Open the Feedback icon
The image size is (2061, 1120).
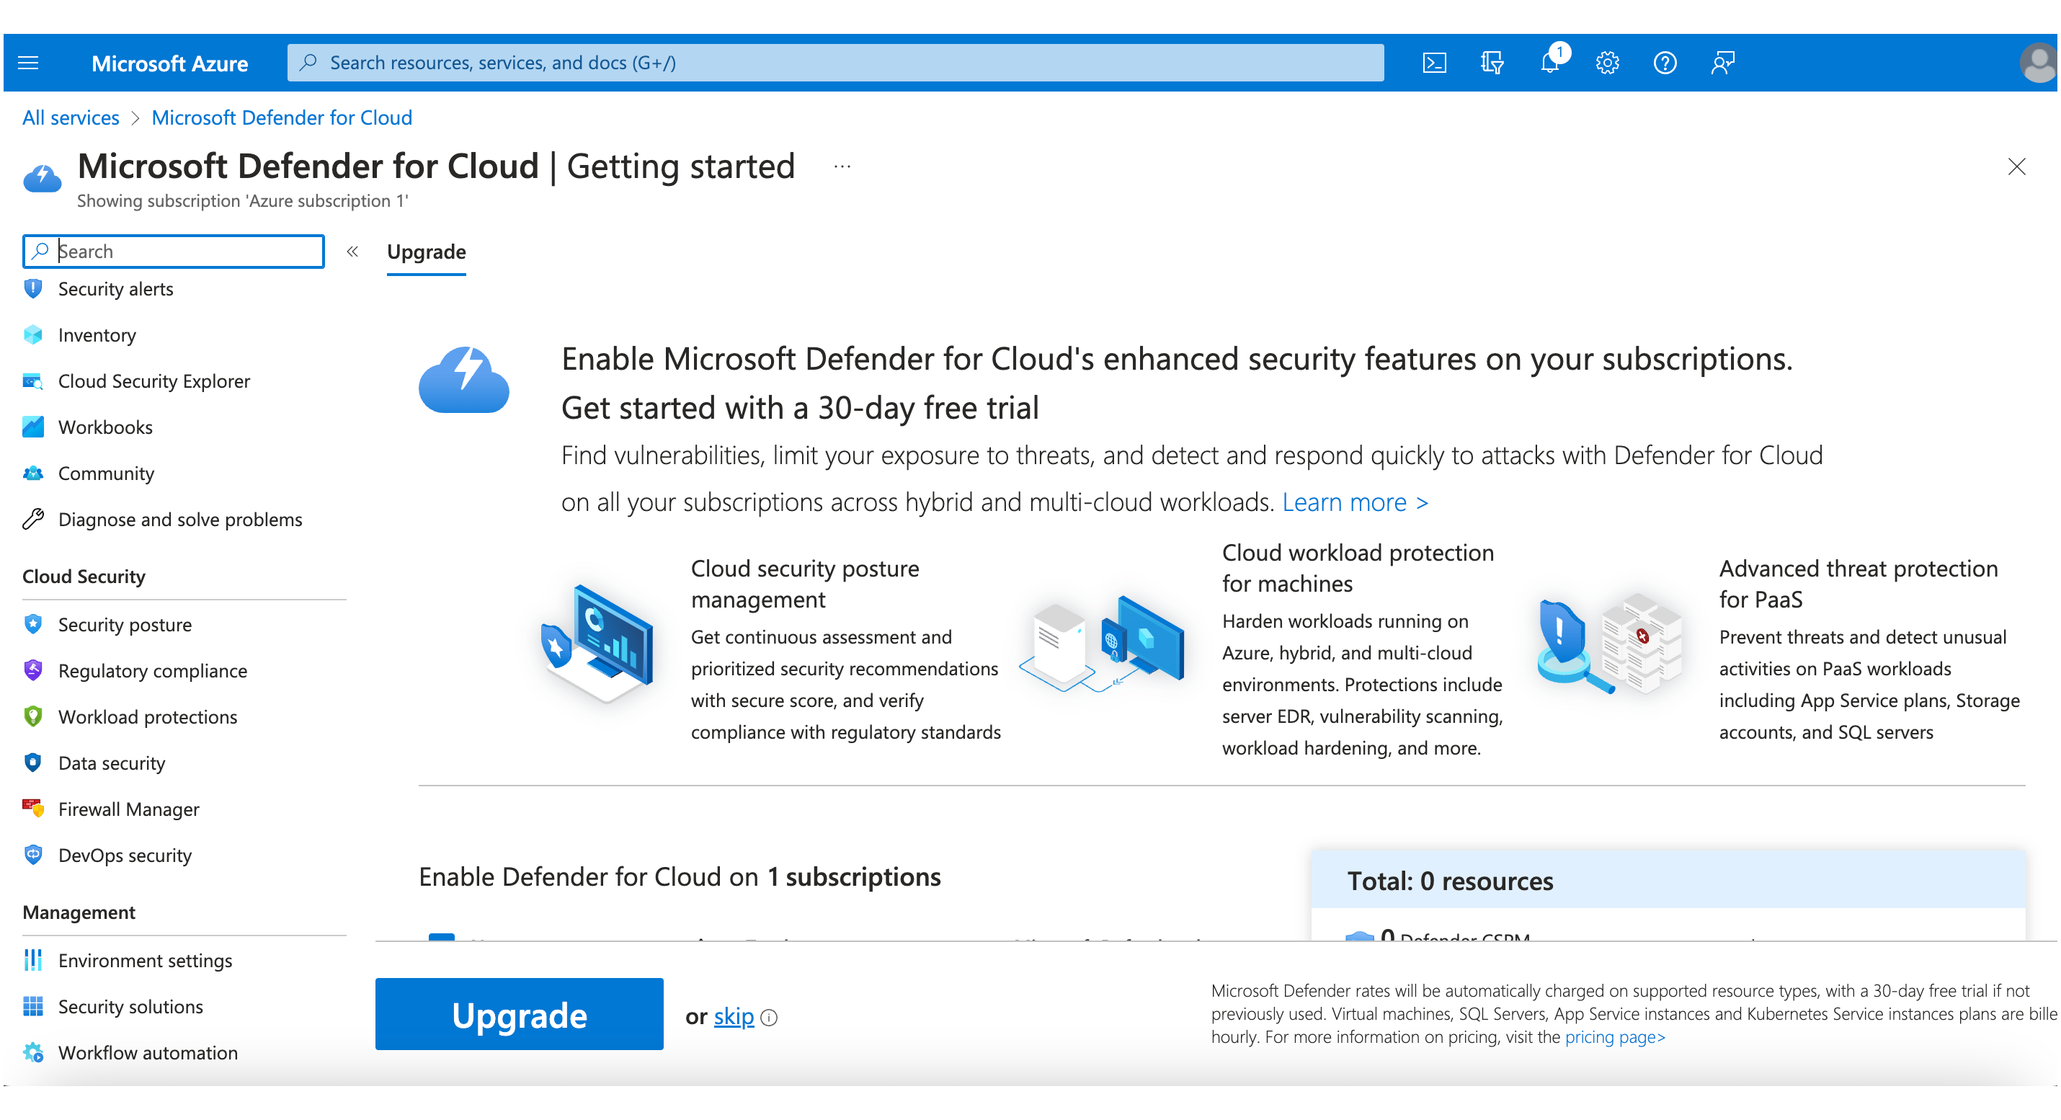(1722, 63)
